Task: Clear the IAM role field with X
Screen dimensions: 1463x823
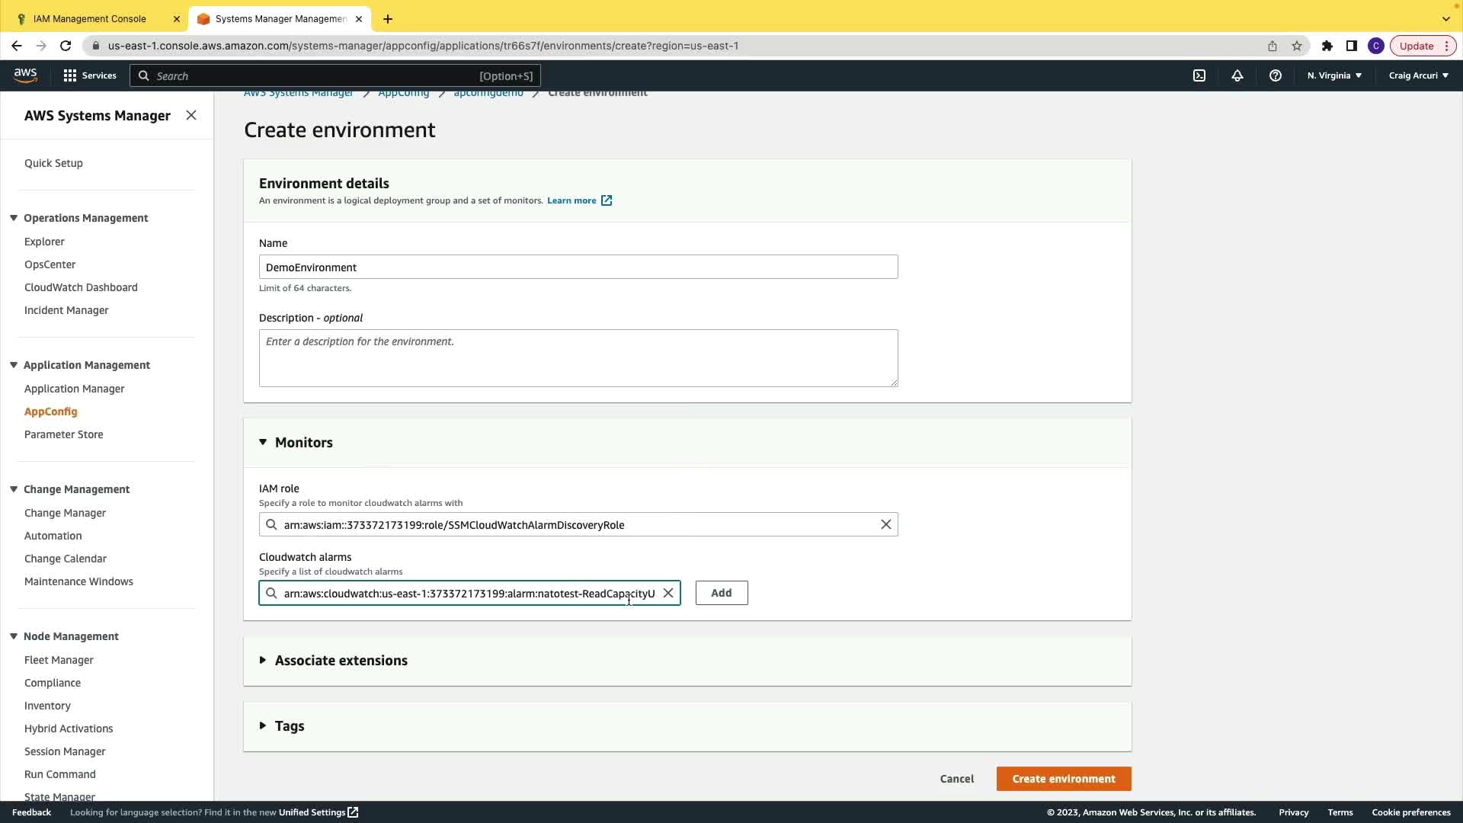Action: (886, 524)
